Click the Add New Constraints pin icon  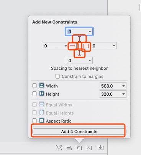(x=79, y=148)
